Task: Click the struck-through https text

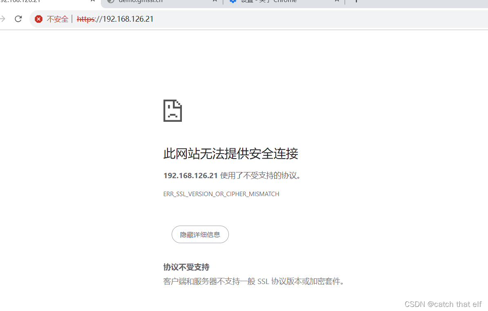Action: 86,19
